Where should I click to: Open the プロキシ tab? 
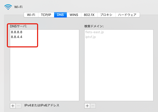point(106,15)
